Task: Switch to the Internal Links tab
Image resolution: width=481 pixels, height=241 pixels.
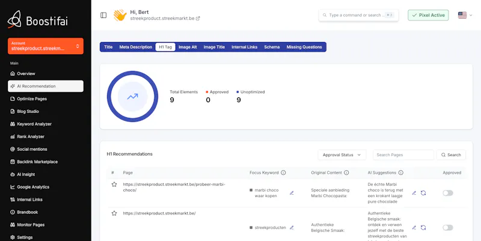Action: 245,47
